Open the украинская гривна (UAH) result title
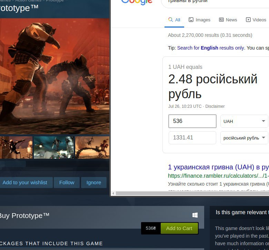The height and width of the screenshot is (250, 269). (x=218, y=167)
